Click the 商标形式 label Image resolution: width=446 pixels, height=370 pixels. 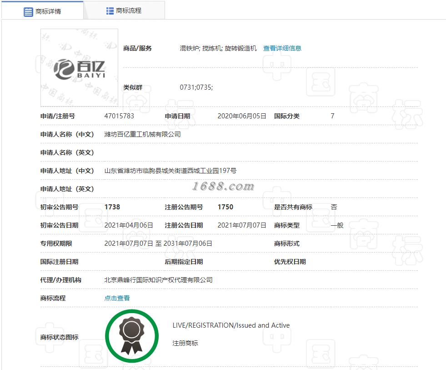tap(287, 243)
